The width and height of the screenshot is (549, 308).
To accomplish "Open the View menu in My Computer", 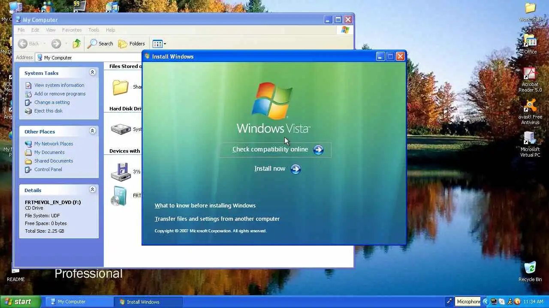I will coord(51,30).
